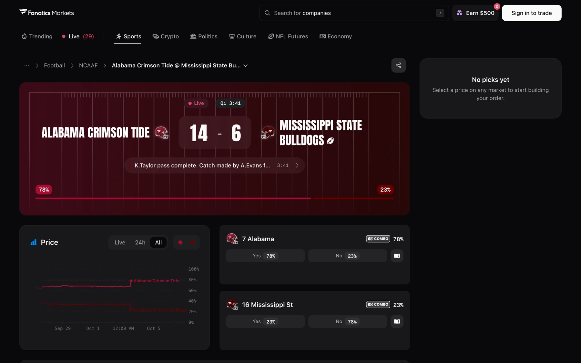Switch to the Crypto tab
The image size is (581, 363).
point(166,36)
